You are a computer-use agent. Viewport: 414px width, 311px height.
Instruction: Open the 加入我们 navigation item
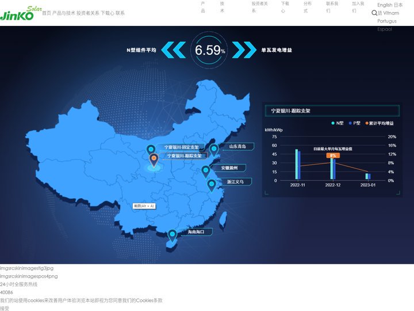(358, 7)
